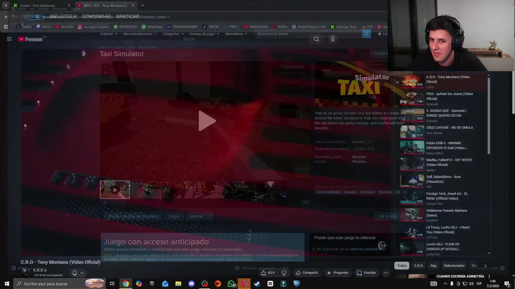Dislike the C.R.O video
515x289 pixels.
[284, 273]
